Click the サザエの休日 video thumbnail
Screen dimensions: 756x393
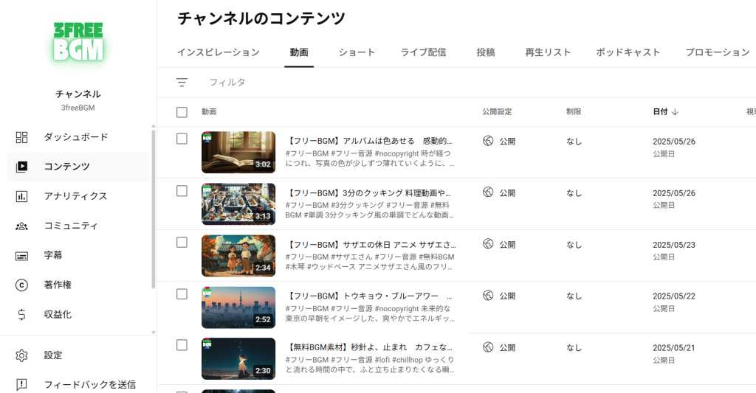tap(238, 256)
